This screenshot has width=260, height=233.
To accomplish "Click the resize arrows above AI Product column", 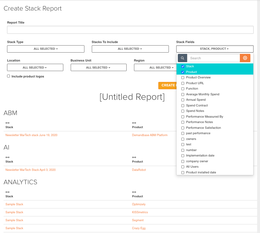I will pyautogui.click(x=134, y=157).
